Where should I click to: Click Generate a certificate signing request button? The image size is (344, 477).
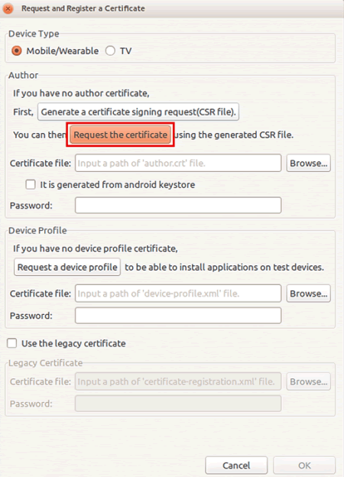(138, 112)
